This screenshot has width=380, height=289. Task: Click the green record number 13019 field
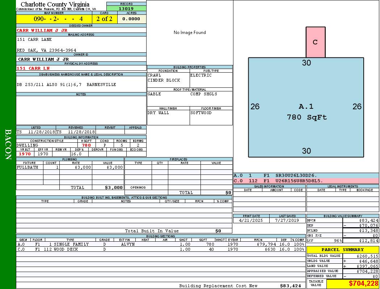click(126, 9)
